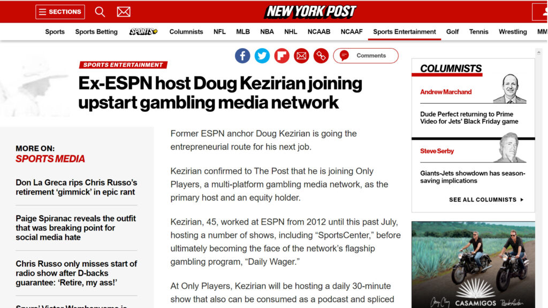
Task: Switch to the MLB tab
Action: click(x=243, y=32)
